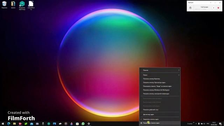Viewport: 224px width, 126px height.
Task: Choose 'Показать рабочий стол' in the context menu
Action: 160,110
